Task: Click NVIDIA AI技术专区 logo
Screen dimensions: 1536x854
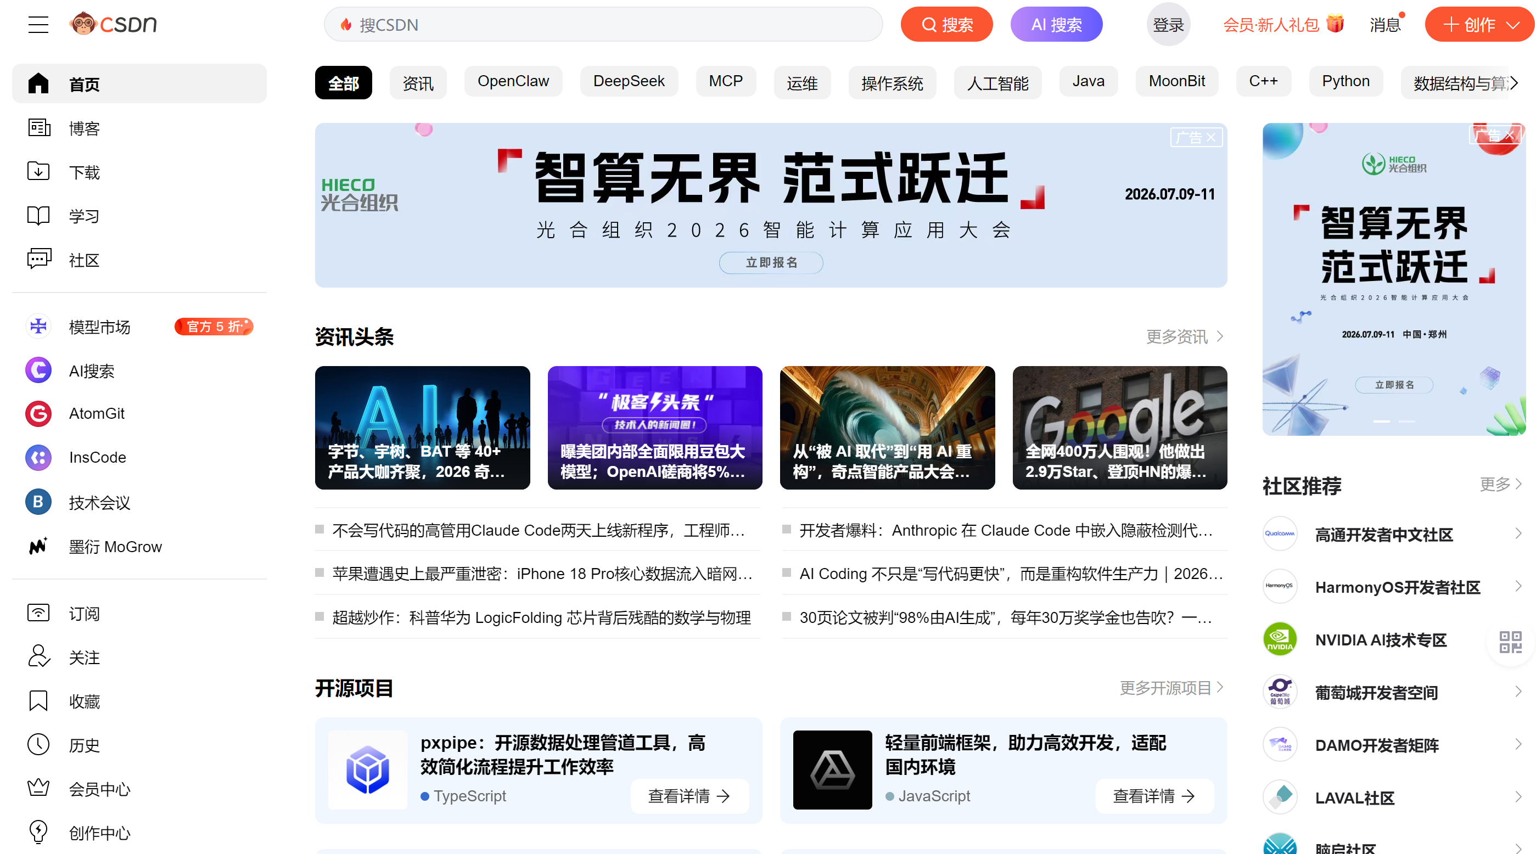Action: point(1280,639)
